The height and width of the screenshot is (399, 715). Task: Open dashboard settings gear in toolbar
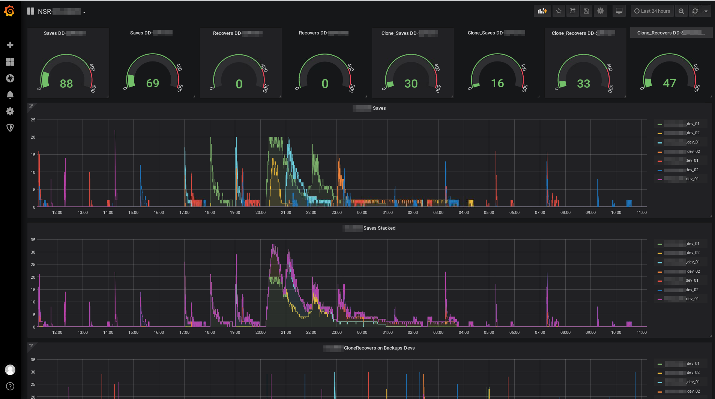click(600, 11)
